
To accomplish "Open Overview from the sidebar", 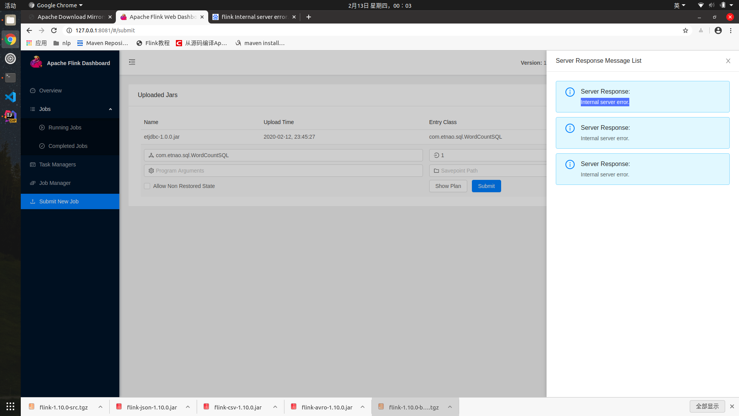I will coord(50,91).
